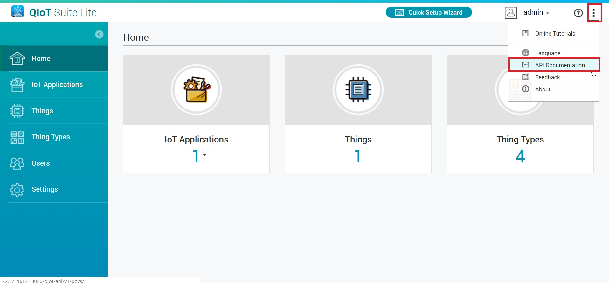609x283 pixels.
Task: Click the admin user avatar icon
Action: tap(511, 13)
